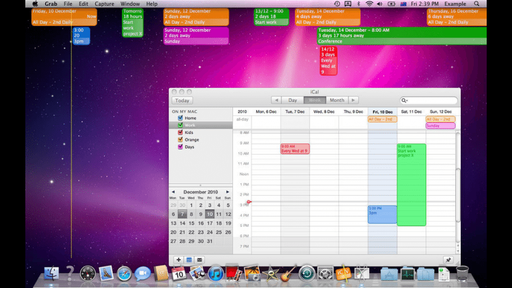Switch to Week view
The image size is (512, 288).
(315, 100)
